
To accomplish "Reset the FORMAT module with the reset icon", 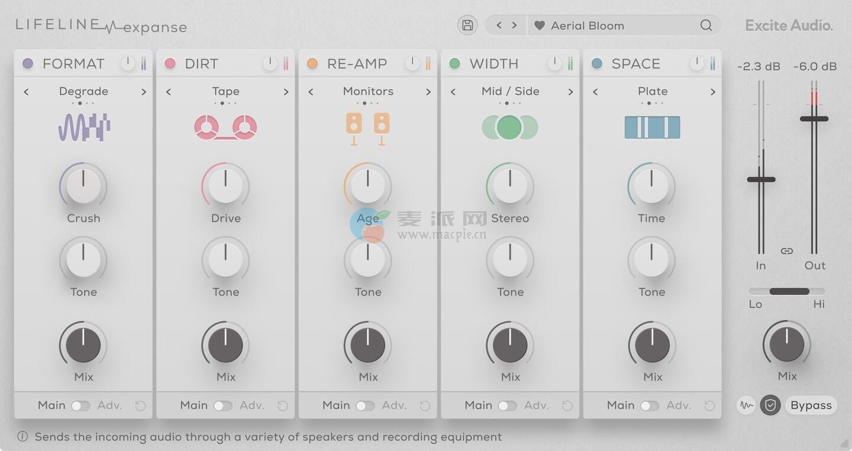I will click(140, 405).
